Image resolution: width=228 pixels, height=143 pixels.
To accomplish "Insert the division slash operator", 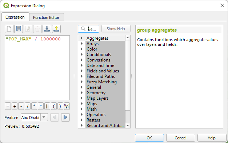I will 28,106.
